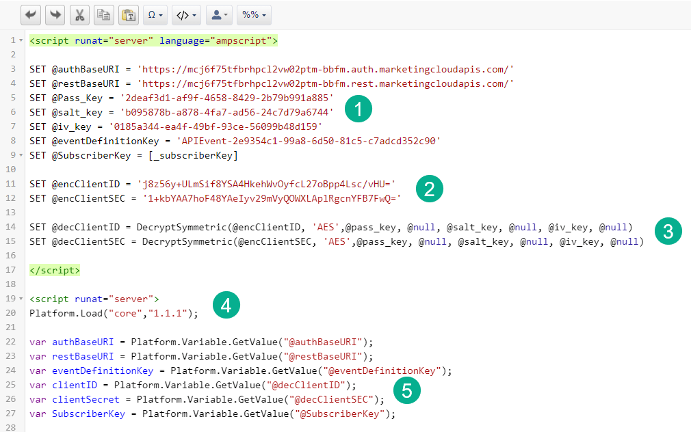Open the code snippets </> dropdown
This screenshot has width=691, height=432.
[x=186, y=14]
